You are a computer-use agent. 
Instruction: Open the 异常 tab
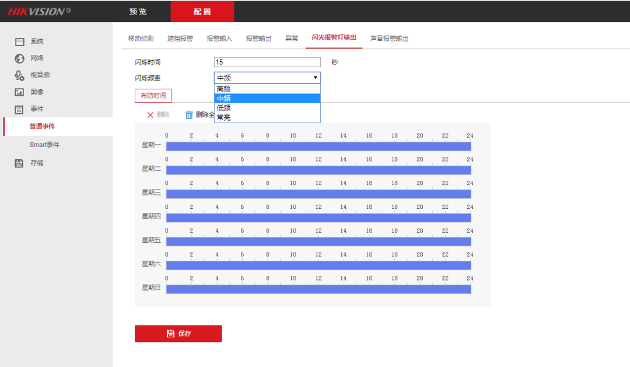tap(291, 37)
